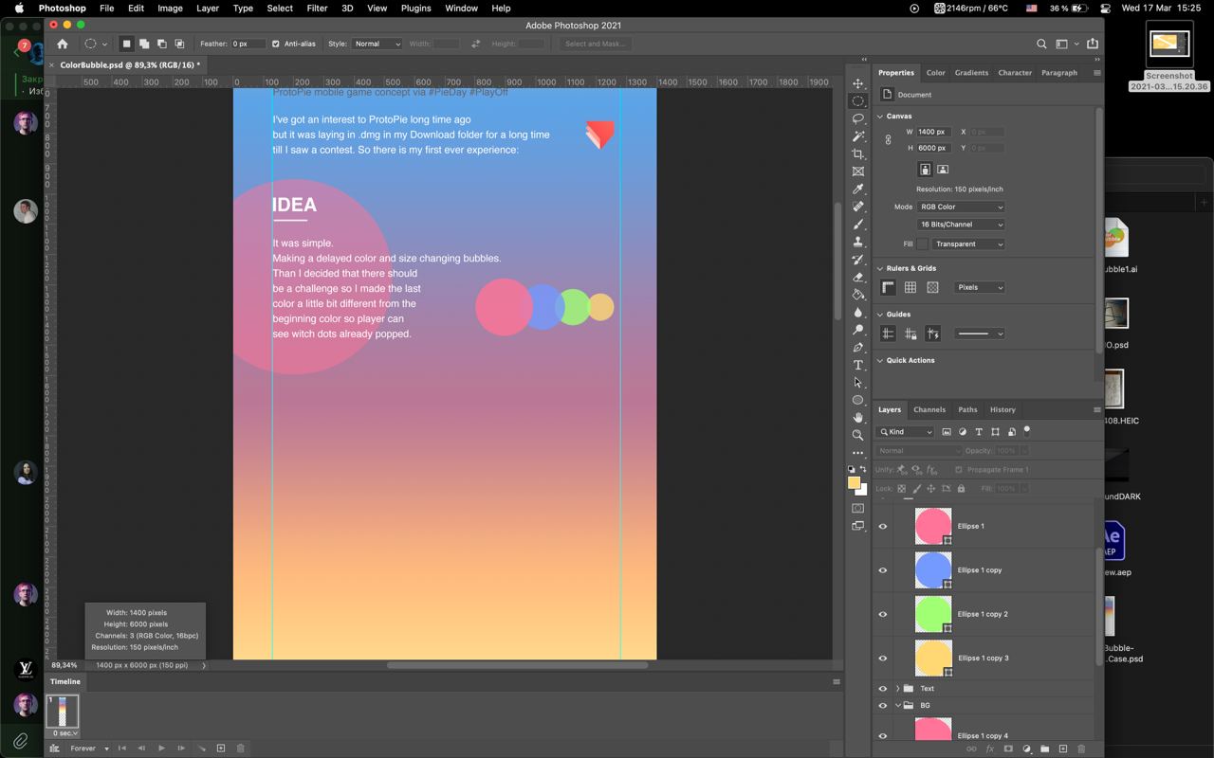Screen dimensions: 1214x758
Task: Select the Zoom tool in toolbar
Action: [857, 435]
